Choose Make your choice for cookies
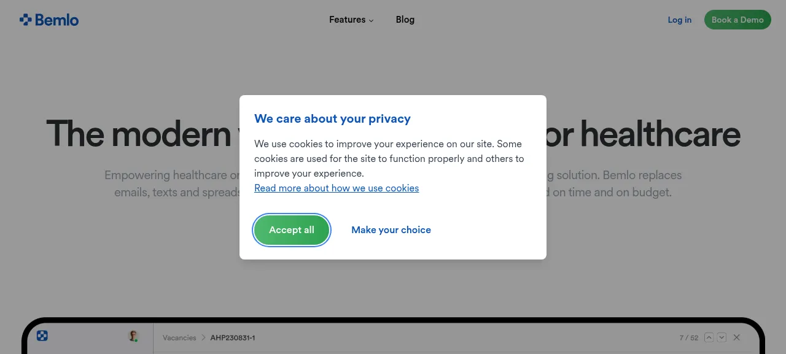Viewport: 786px width, 354px height. (x=391, y=230)
